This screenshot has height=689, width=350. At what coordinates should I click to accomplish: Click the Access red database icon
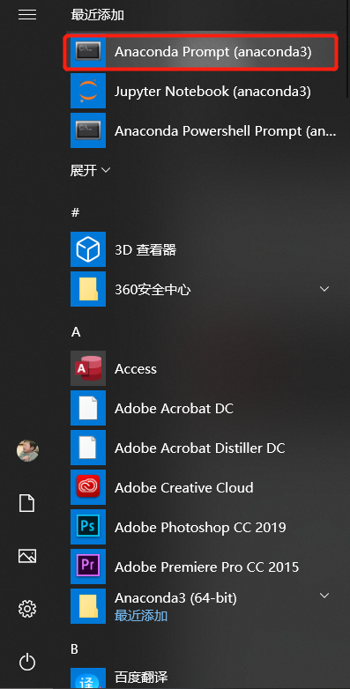click(88, 368)
